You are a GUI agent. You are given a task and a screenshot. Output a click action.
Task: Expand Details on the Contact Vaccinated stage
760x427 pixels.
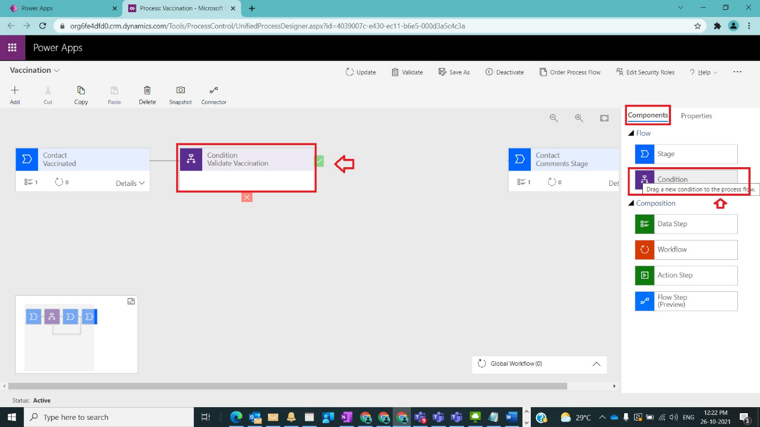129,183
